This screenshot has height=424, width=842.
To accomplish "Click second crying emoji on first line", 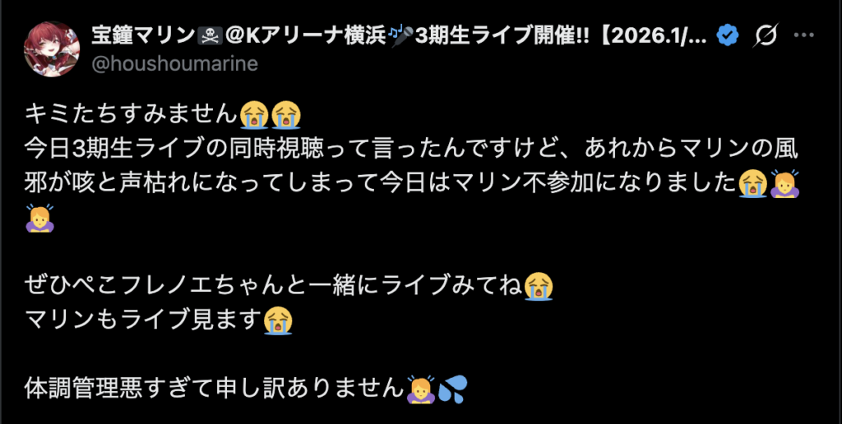I will 286,115.
